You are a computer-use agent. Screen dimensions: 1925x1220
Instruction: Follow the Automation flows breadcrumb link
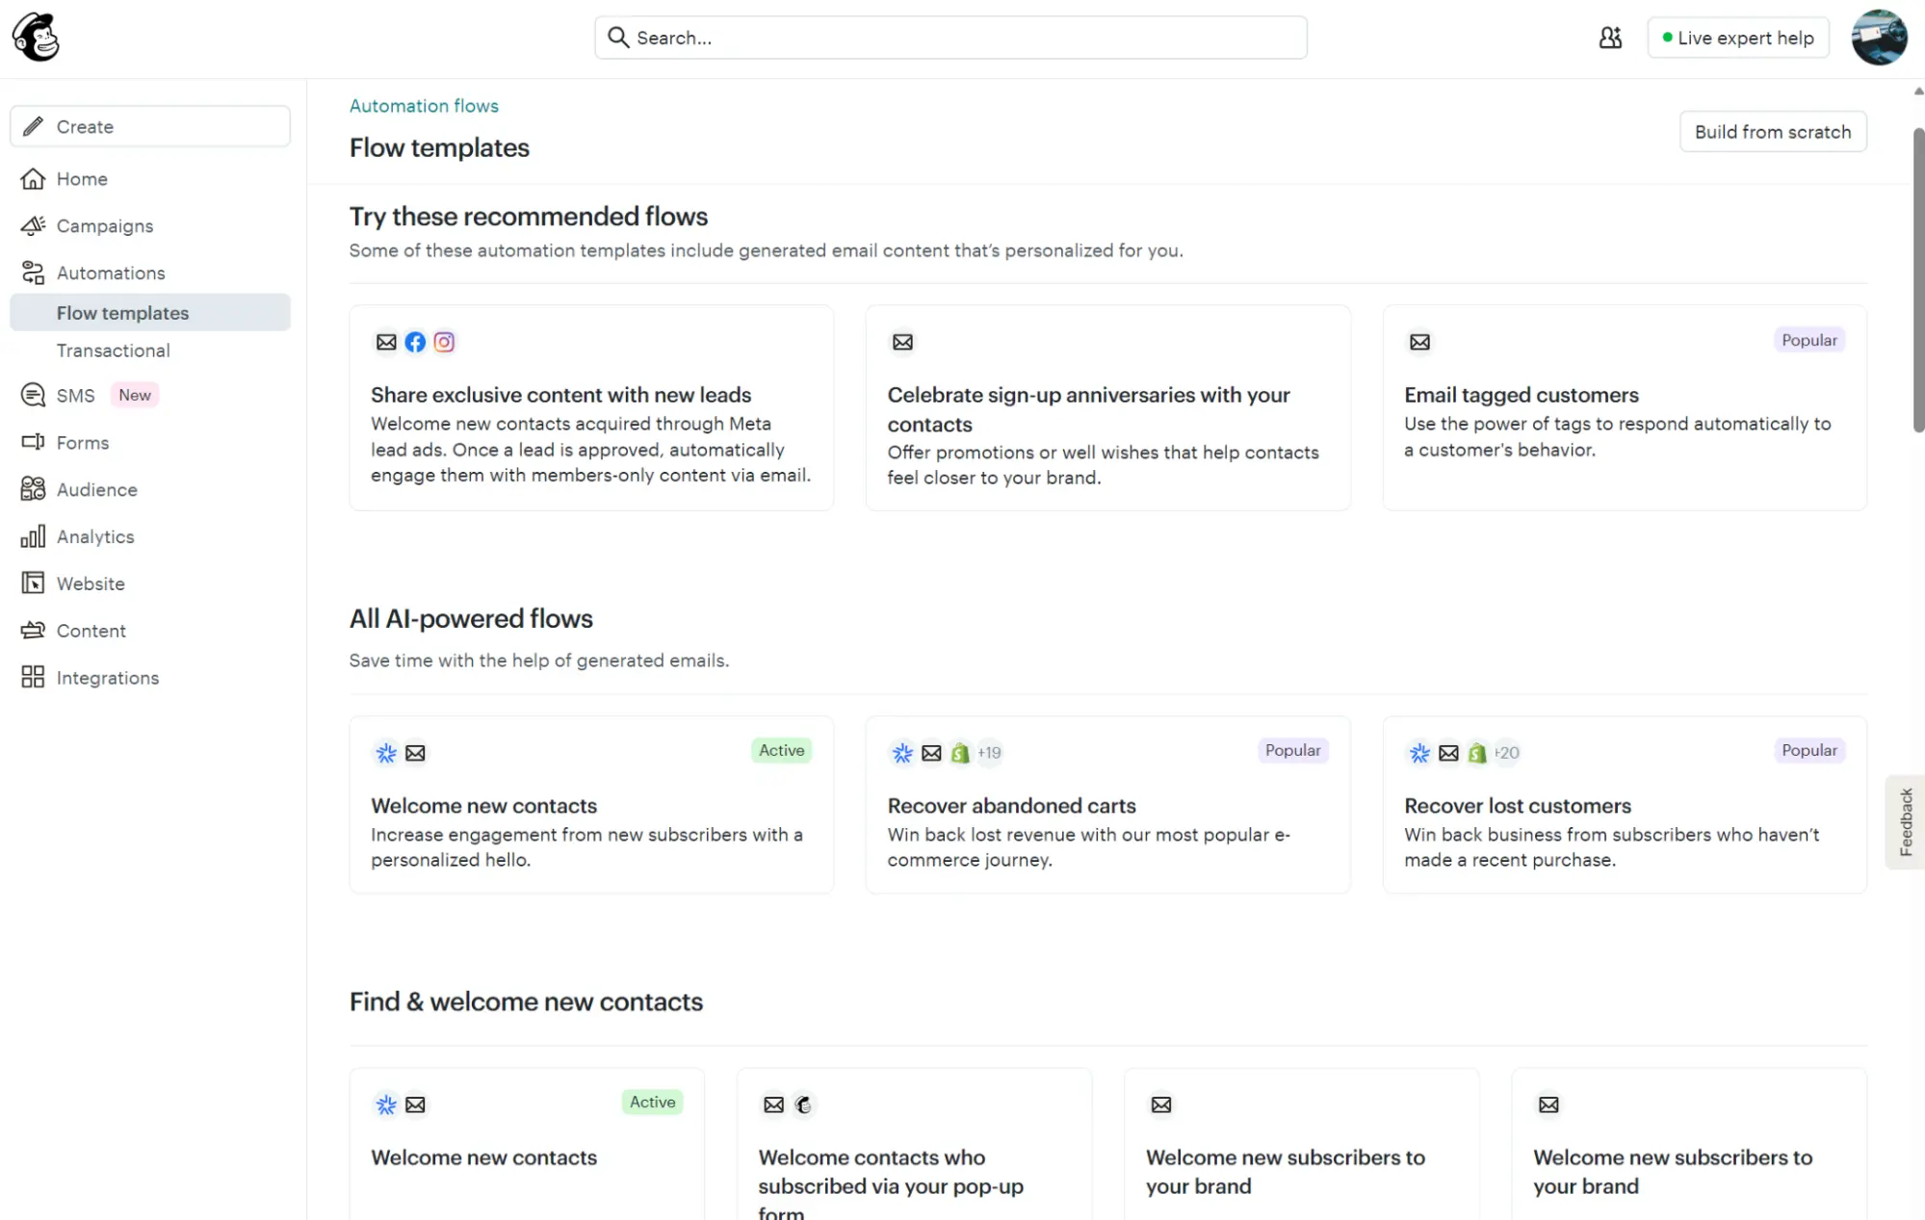424,106
